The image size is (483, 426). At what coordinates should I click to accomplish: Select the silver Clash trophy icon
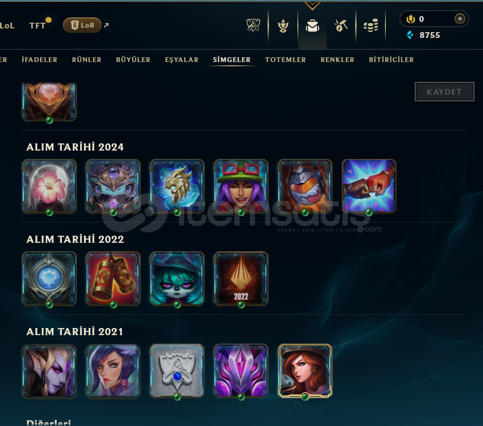pos(177,371)
